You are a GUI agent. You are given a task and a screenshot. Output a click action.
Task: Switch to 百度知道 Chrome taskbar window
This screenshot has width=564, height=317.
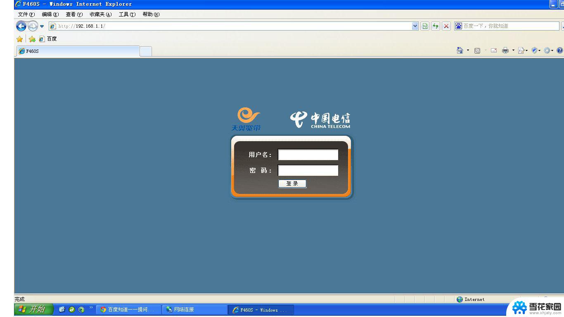[129, 310]
